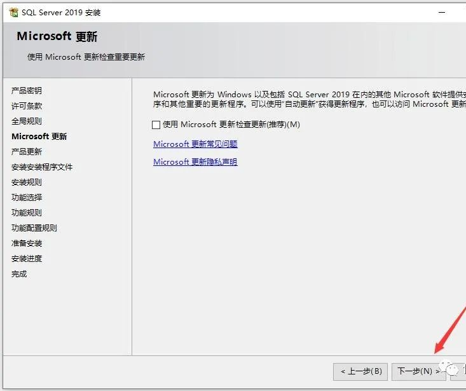The height and width of the screenshot is (391, 466).
Task: Open the Microsoft 更新常见问题 link
Action: pos(195,144)
